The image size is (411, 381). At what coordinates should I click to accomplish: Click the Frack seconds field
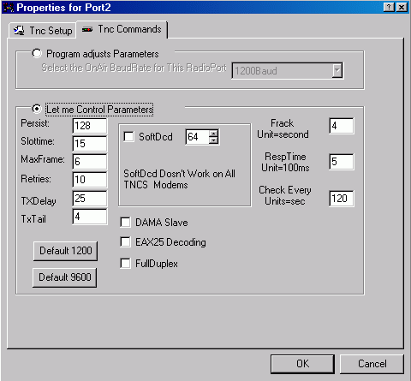pyautogui.click(x=342, y=126)
